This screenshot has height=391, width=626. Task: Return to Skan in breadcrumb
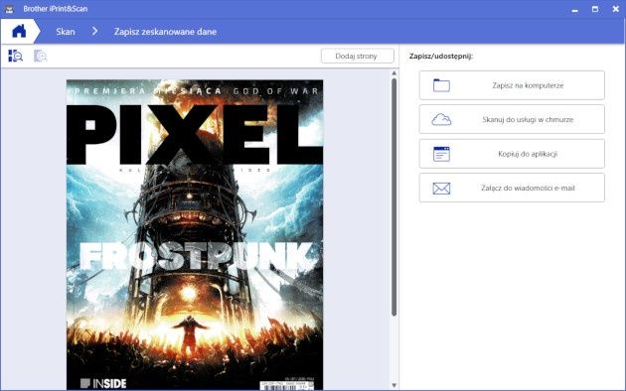66,32
